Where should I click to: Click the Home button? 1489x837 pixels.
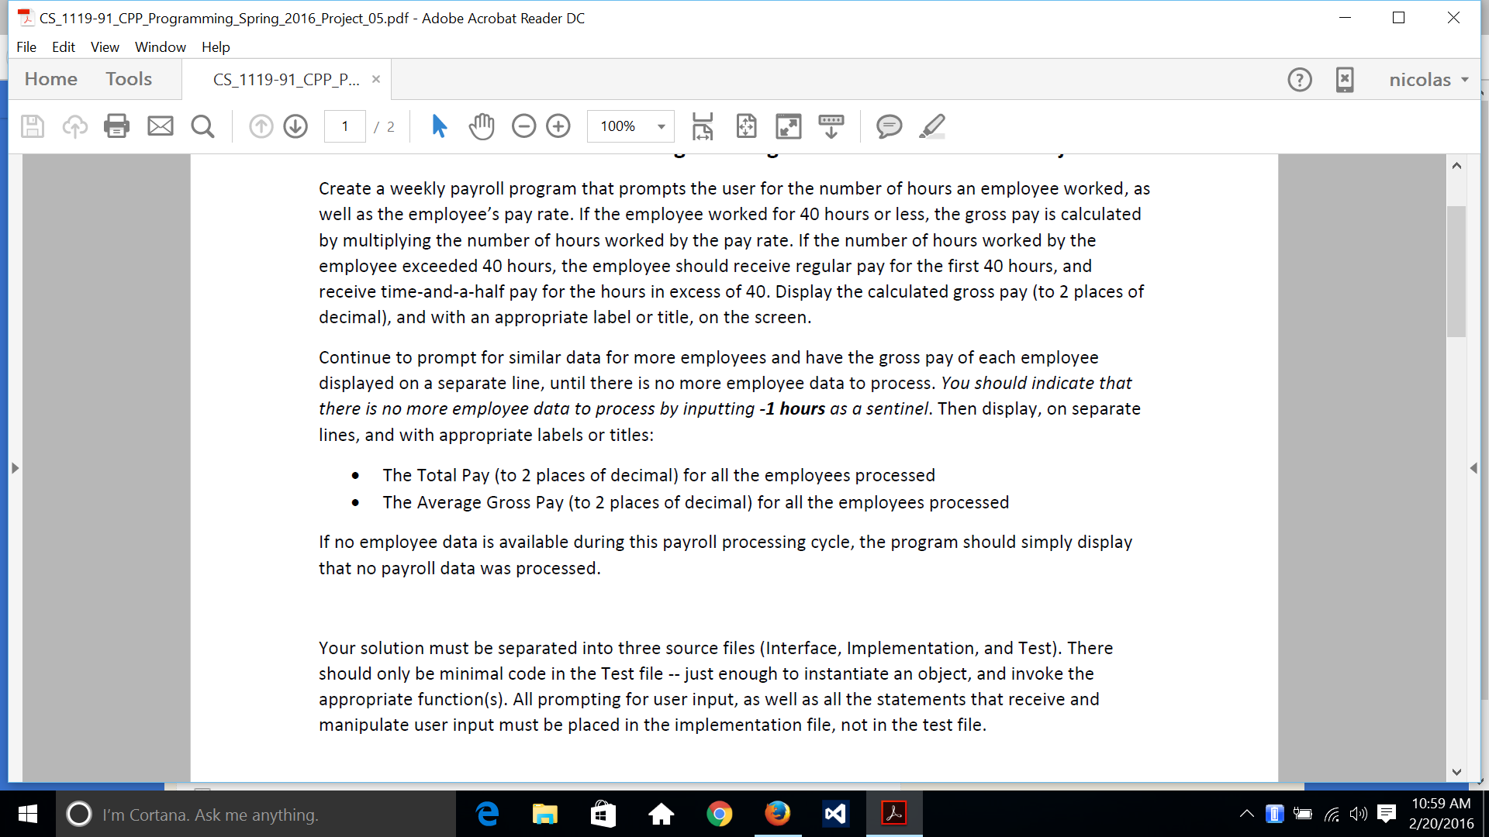(51, 79)
